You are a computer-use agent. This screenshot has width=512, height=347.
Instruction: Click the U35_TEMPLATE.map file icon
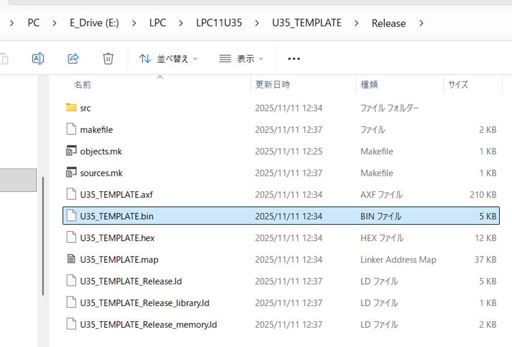tap(71, 259)
